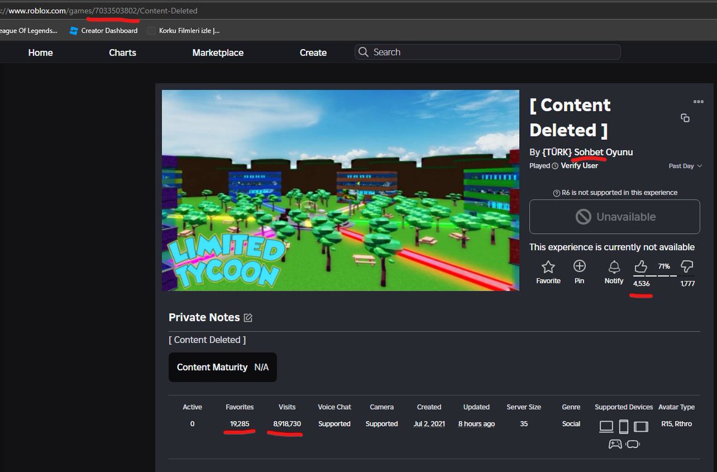This screenshot has width=717, height=472.
Task: Open the Past Day dropdown
Action: tap(684, 165)
